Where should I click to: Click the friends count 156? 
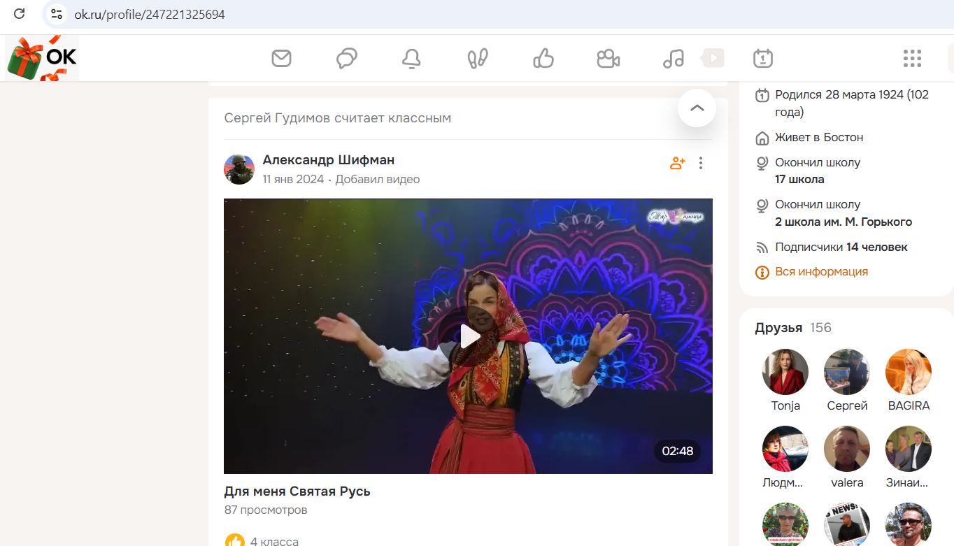[x=820, y=328]
